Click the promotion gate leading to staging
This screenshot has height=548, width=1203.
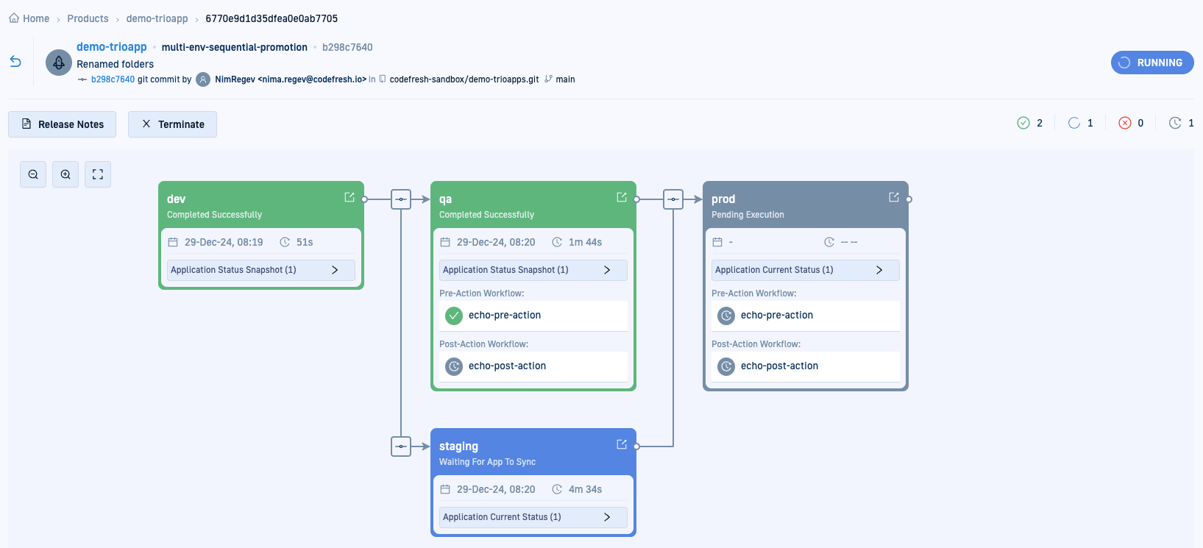(401, 446)
